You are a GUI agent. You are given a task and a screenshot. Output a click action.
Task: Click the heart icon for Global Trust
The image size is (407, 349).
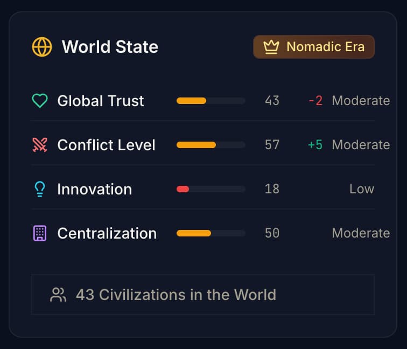pyautogui.click(x=40, y=101)
